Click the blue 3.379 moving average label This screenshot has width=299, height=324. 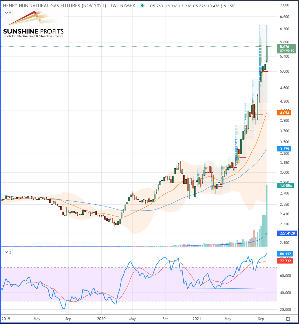click(284, 149)
